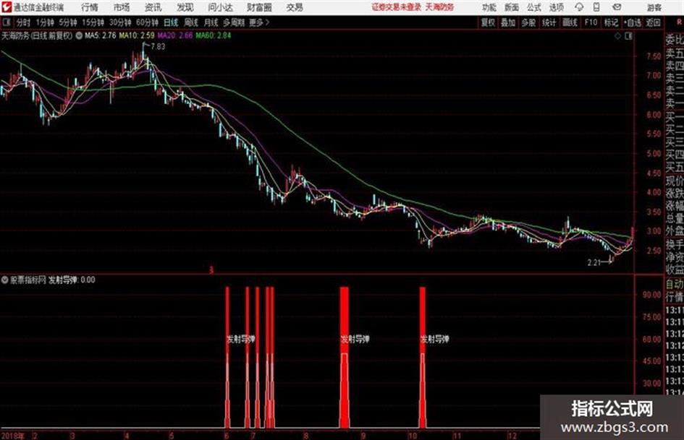Click the 天海防务(日线 前复权) chart title
684x440 pixels.
click(37, 36)
